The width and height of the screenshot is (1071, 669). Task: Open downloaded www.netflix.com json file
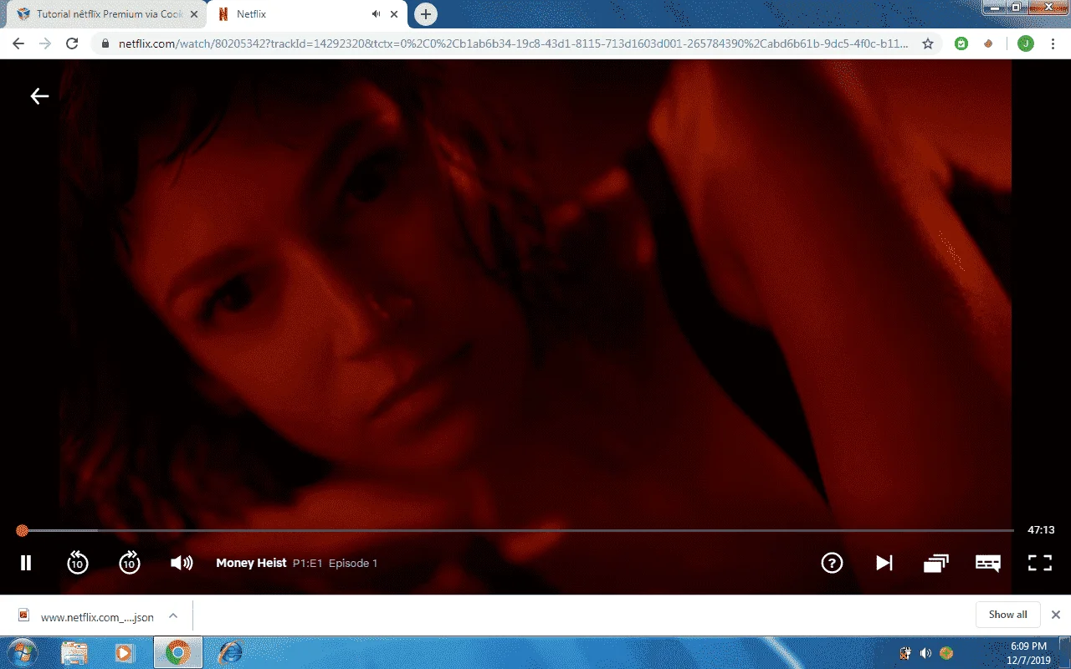85,616
